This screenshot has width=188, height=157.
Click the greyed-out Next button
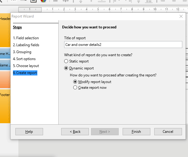[105, 132]
